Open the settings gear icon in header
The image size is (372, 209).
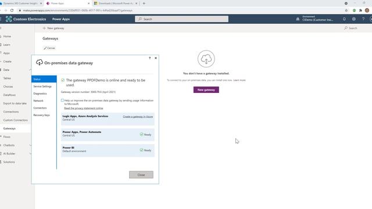click(354, 19)
